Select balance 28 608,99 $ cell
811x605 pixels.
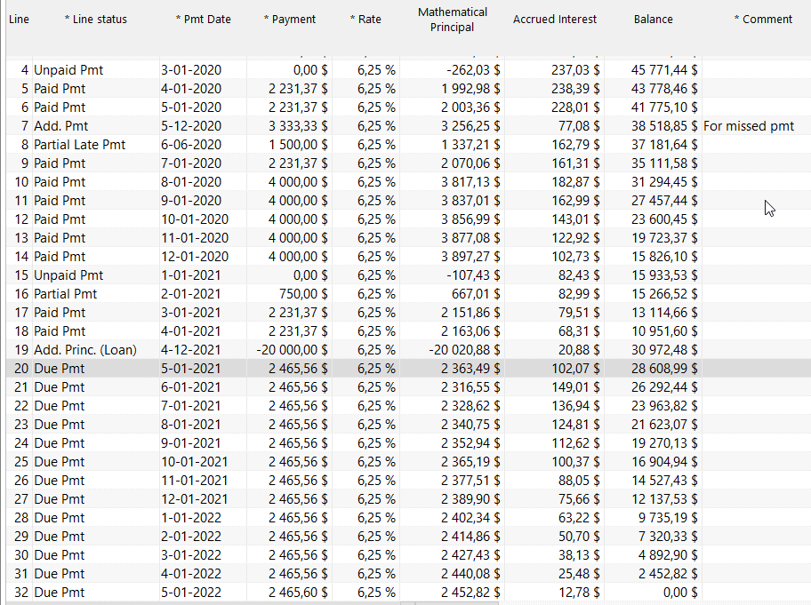(x=654, y=369)
